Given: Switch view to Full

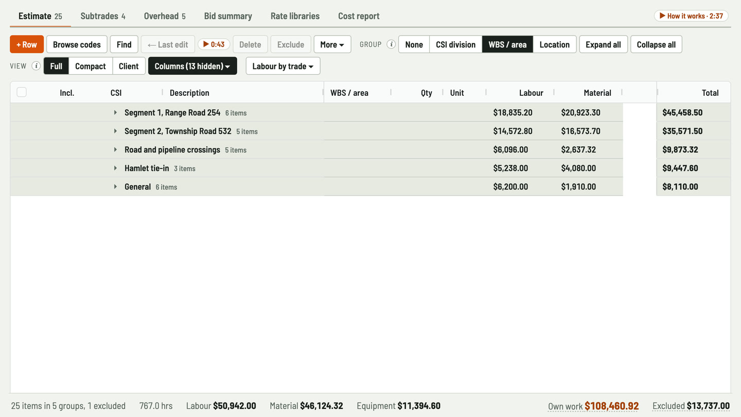Looking at the screenshot, I should pyautogui.click(x=56, y=66).
